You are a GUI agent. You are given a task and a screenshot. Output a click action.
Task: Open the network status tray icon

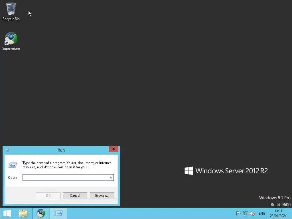[x=246, y=213]
